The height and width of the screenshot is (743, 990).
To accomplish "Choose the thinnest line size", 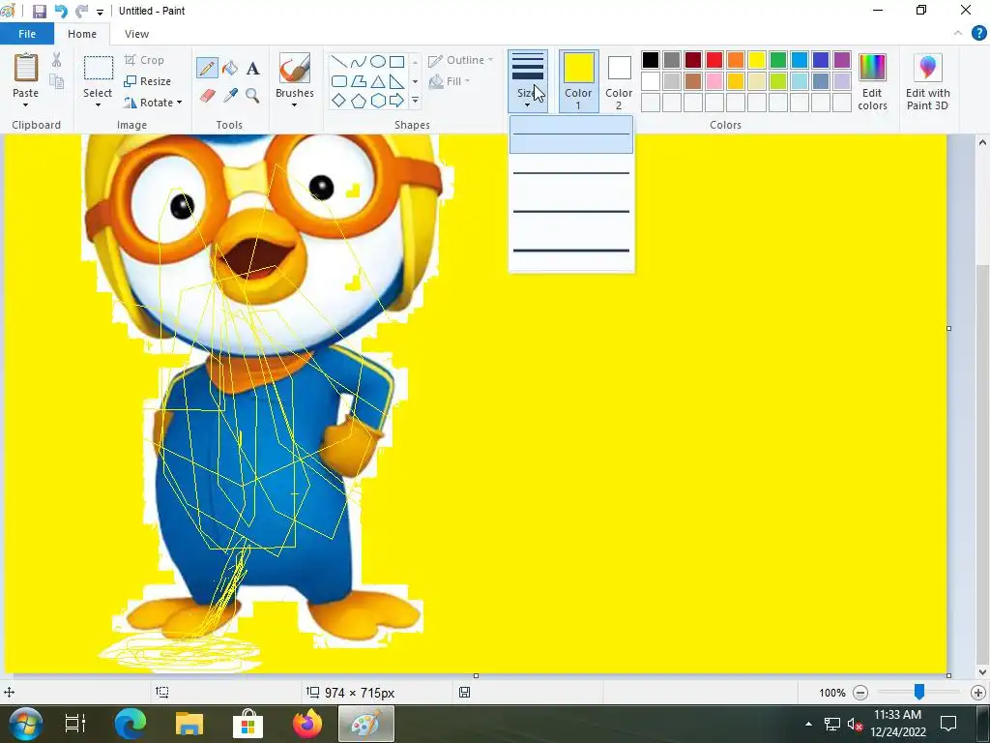I will click(570, 134).
